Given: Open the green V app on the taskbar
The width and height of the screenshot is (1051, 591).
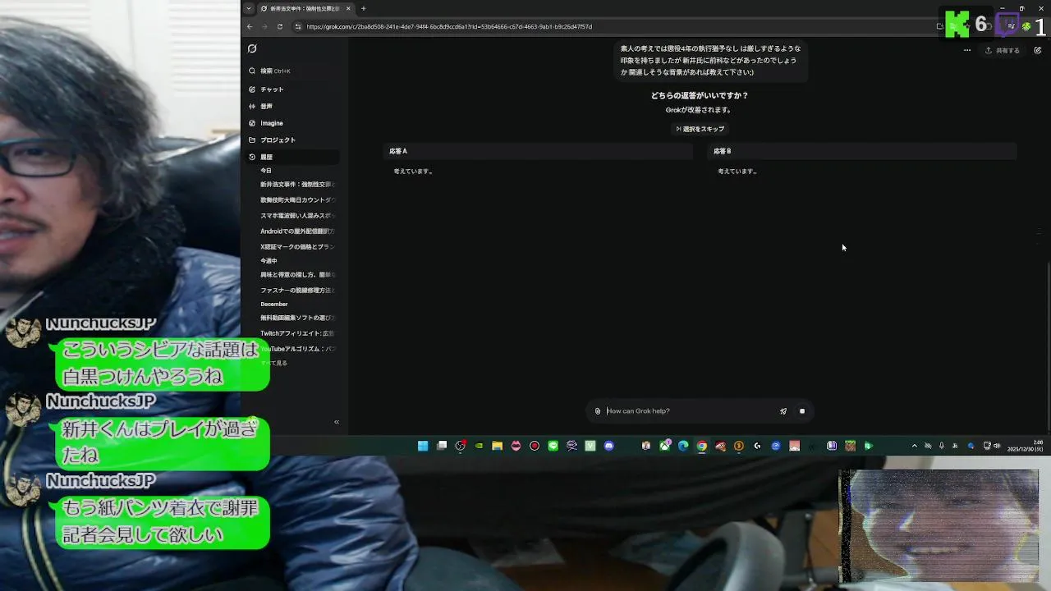Looking at the screenshot, I should (x=590, y=446).
